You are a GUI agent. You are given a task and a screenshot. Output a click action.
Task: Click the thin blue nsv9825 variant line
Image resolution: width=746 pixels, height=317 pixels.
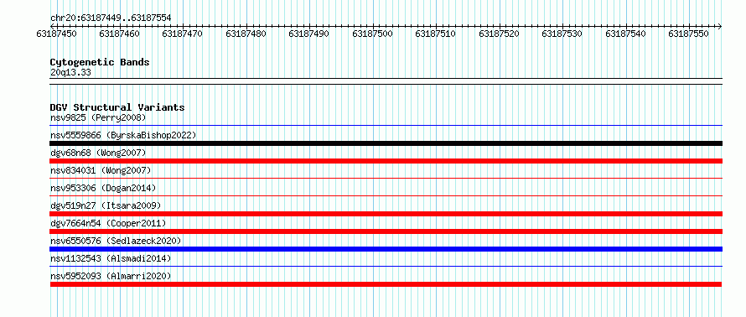click(x=386, y=126)
